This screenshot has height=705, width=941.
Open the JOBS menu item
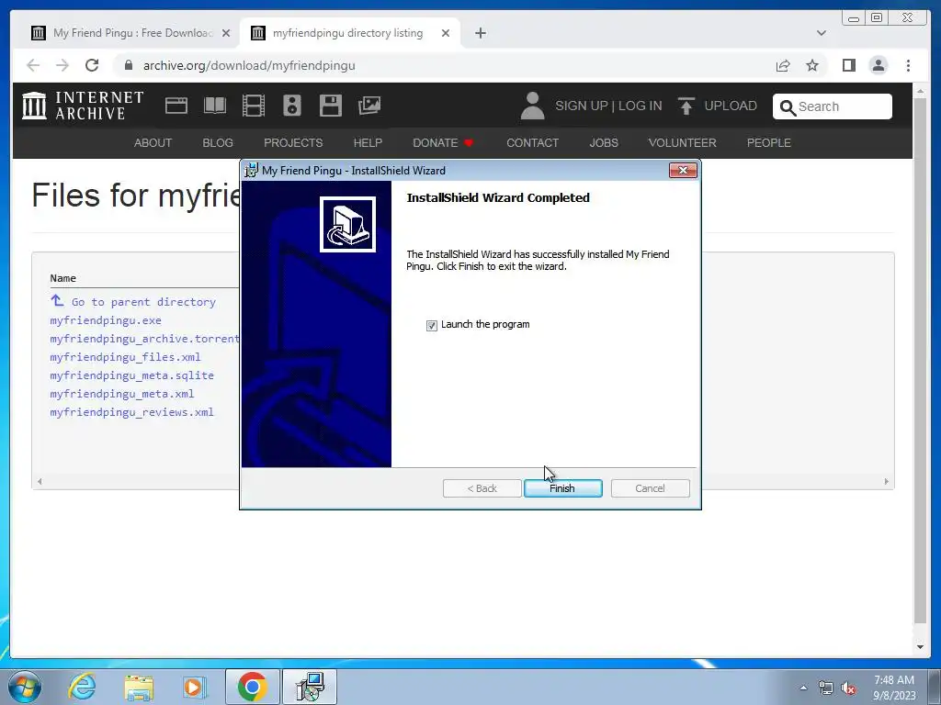604,142
